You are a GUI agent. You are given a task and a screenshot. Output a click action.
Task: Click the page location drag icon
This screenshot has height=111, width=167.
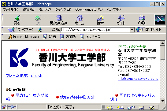40,30
